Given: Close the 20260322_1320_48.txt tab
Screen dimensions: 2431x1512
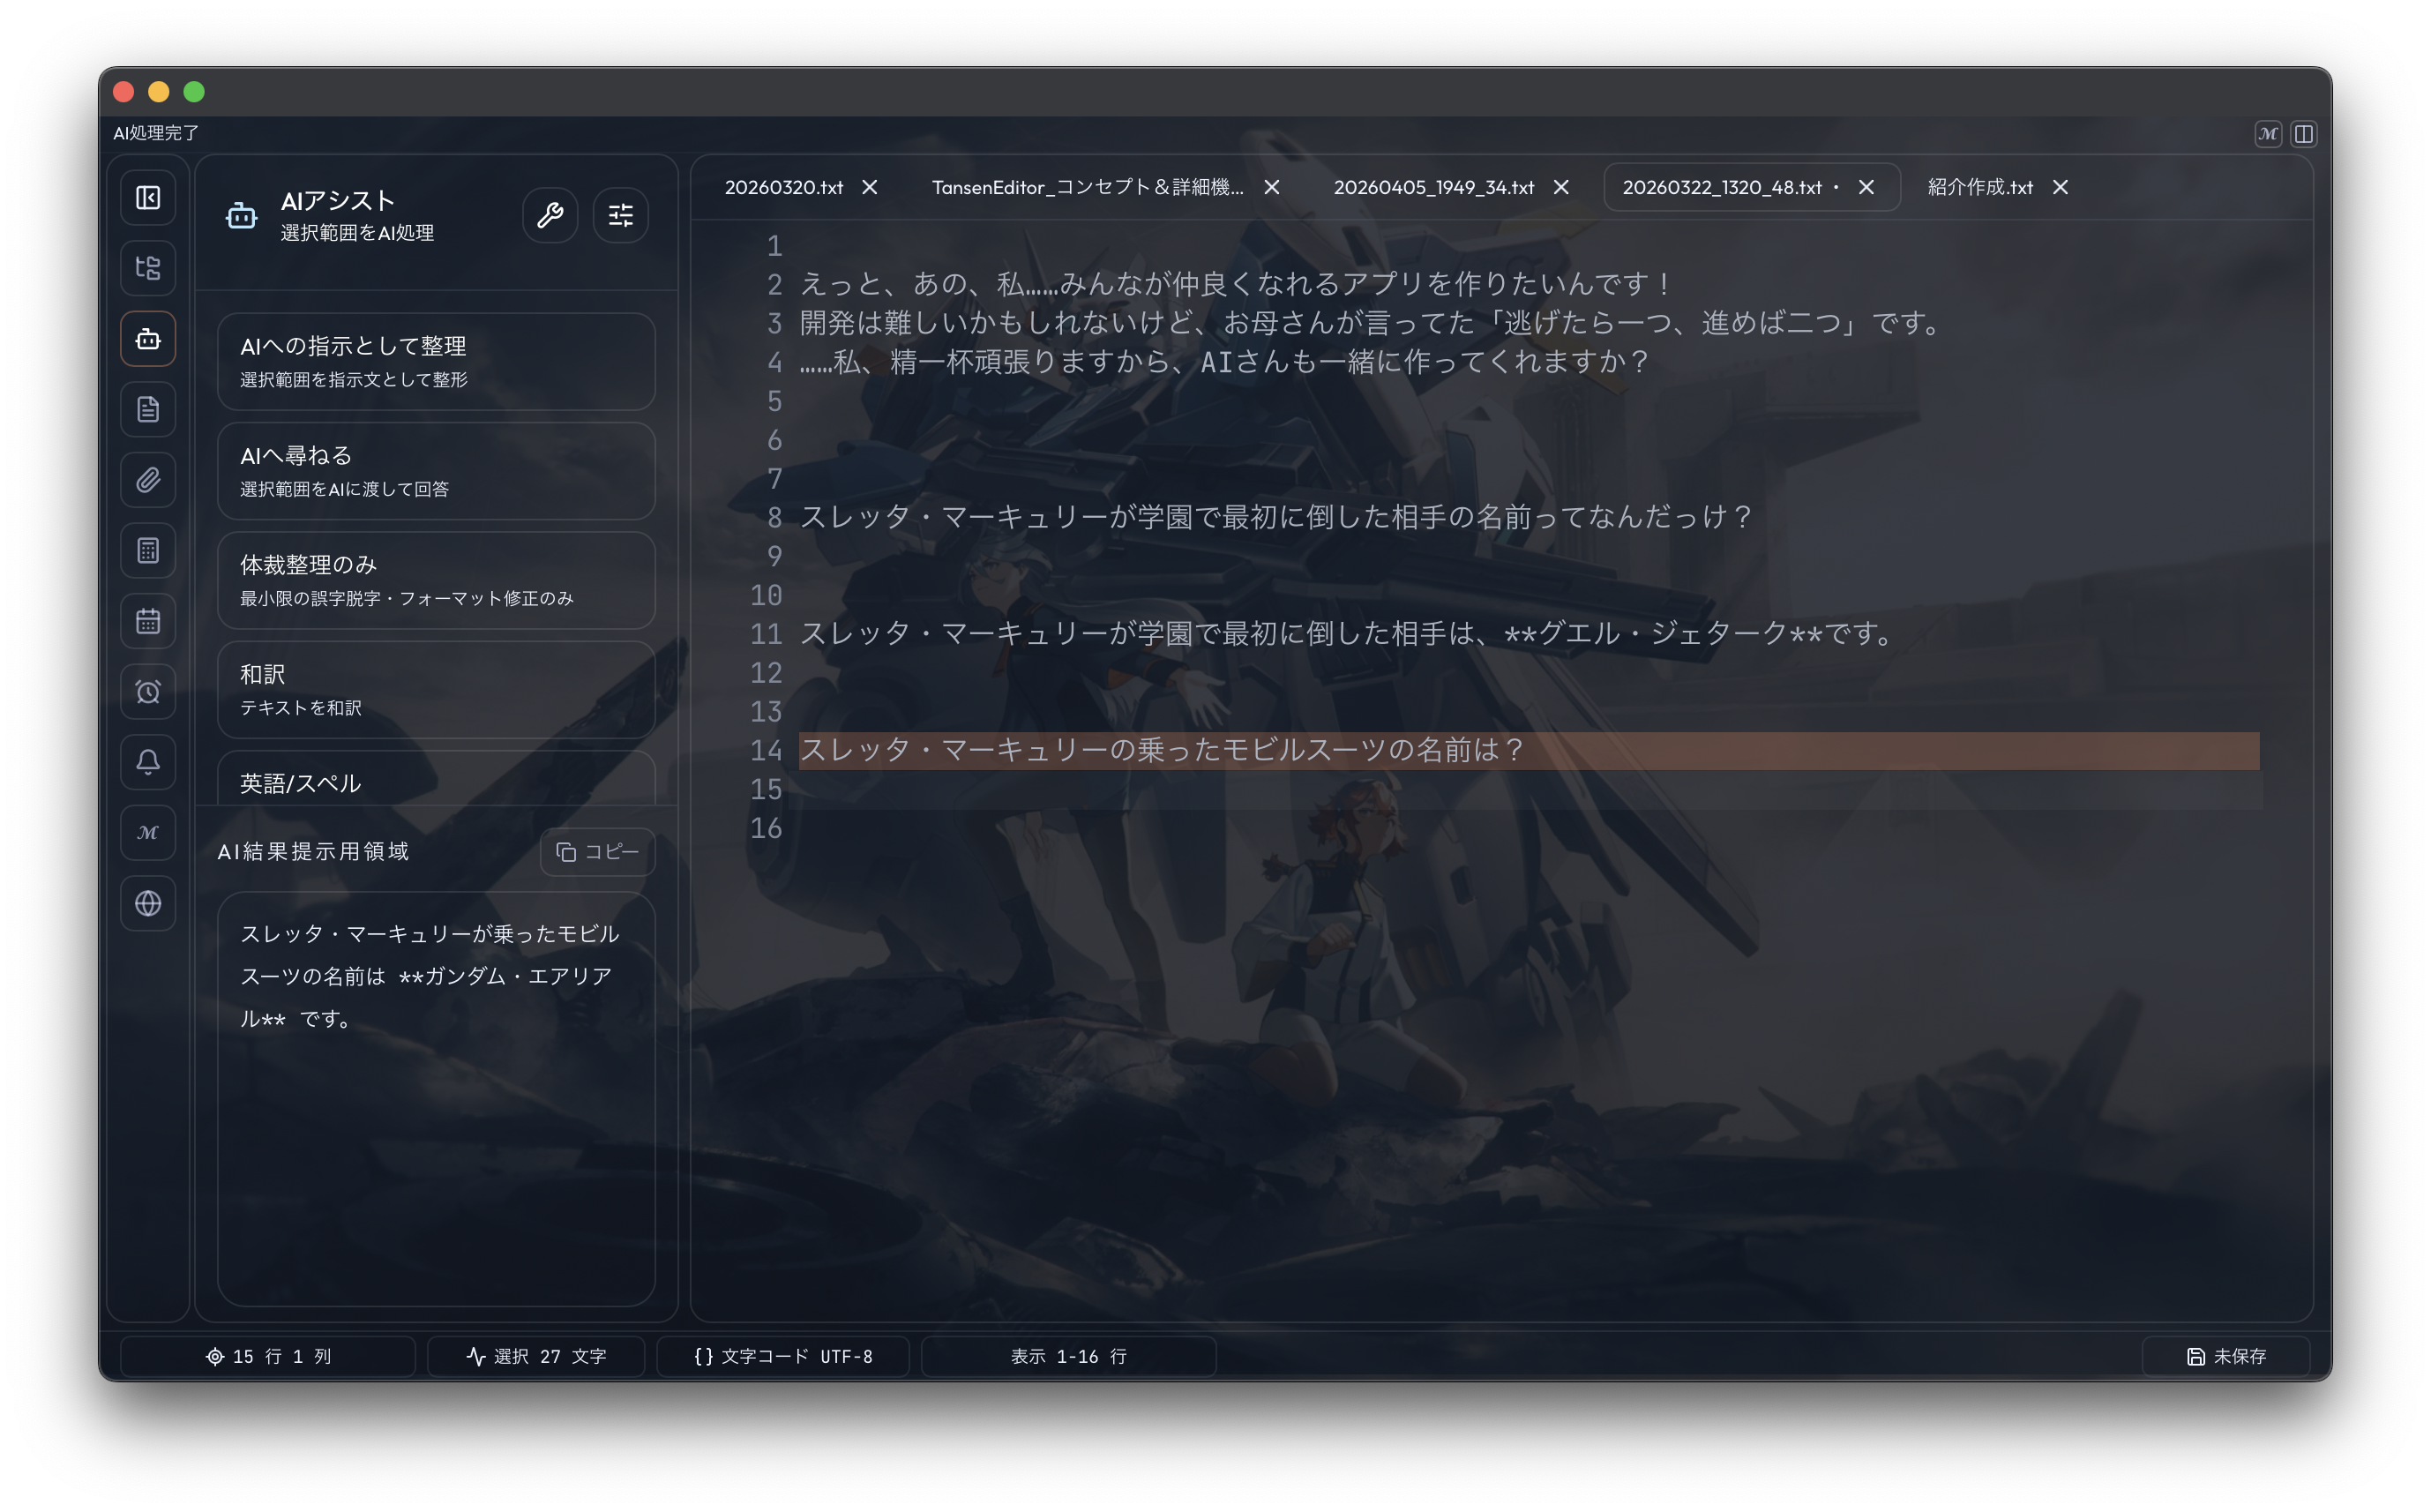Looking at the screenshot, I should click(x=1866, y=187).
